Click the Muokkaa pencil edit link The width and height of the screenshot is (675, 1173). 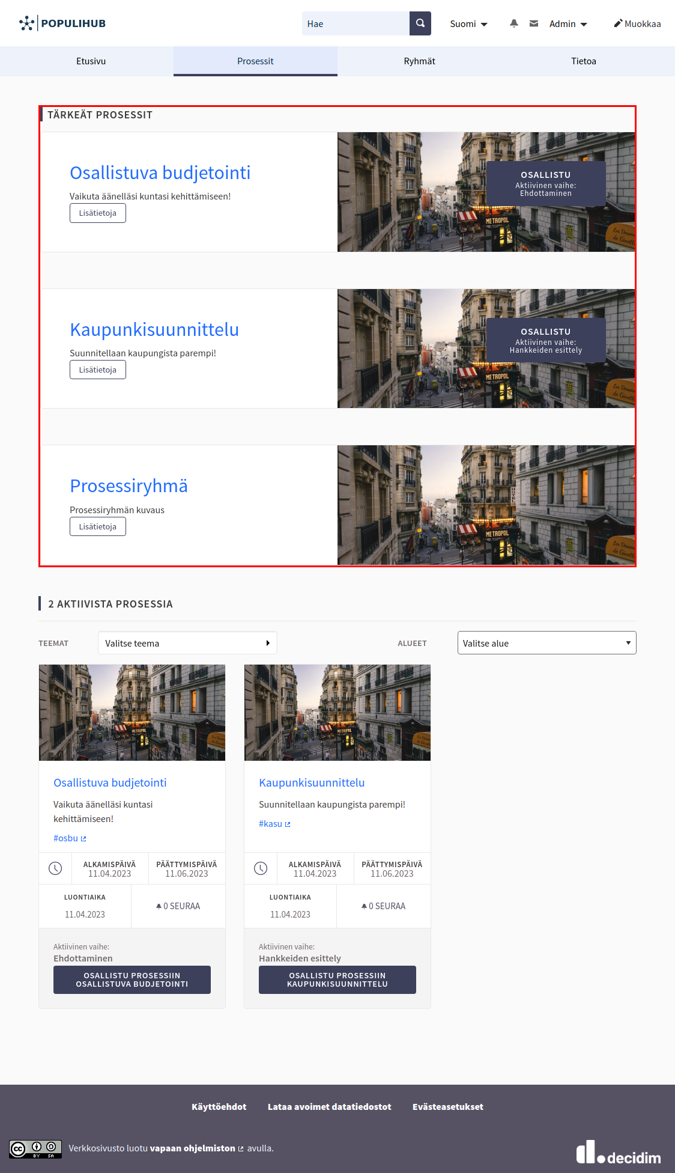(637, 23)
